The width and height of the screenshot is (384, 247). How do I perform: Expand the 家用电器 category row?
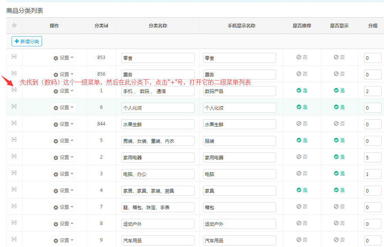click(x=14, y=156)
